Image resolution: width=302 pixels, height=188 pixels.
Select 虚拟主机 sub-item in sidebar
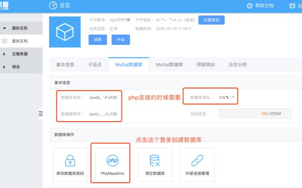pyautogui.click(x=20, y=41)
